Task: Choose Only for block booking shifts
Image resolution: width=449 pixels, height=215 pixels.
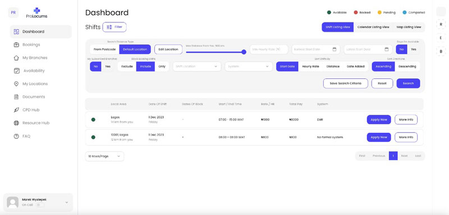Action: tap(162, 67)
